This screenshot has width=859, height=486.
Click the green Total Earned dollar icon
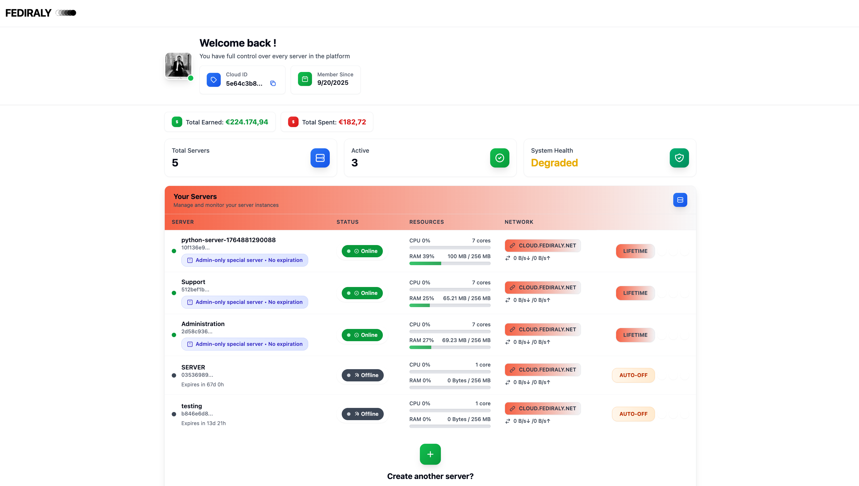click(x=177, y=122)
